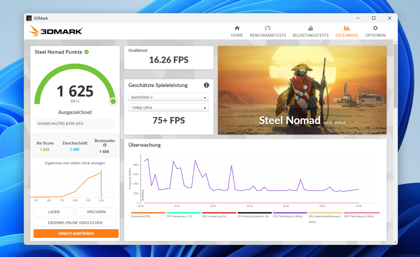Click the GPU-Auslastung (%) legend entry
This screenshot has width=420, height=257.
click(x=219, y=215)
